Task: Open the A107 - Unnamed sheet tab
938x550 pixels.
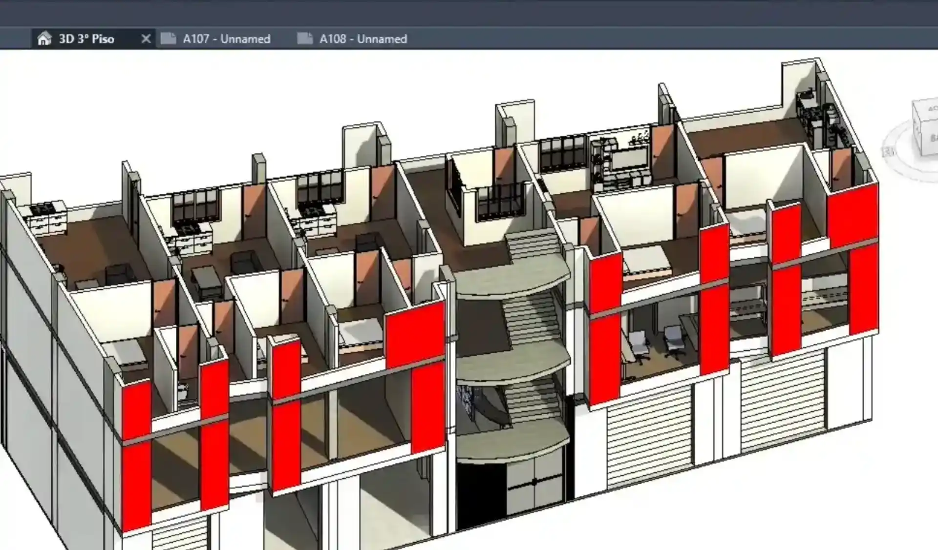Action: tap(226, 39)
